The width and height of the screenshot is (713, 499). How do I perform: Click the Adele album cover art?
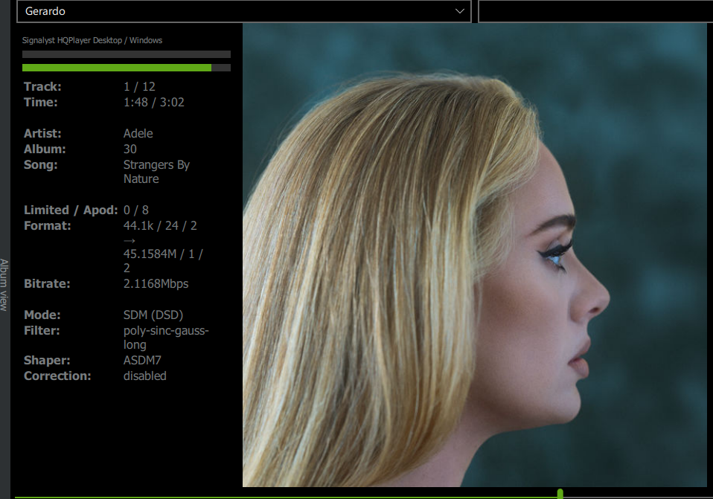pyautogui.click(x=475, y=255)
